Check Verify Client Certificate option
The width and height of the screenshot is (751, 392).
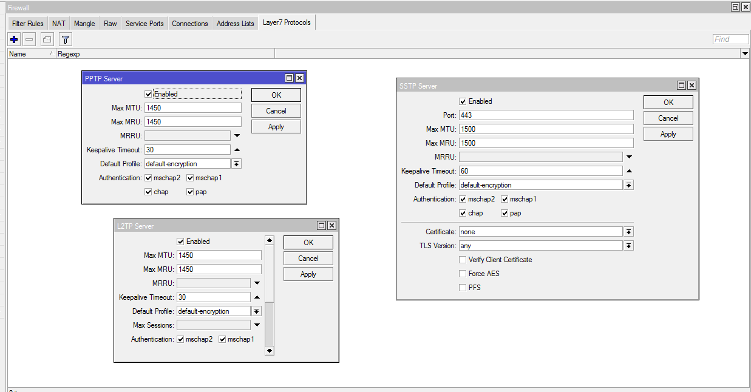(463, 260)
